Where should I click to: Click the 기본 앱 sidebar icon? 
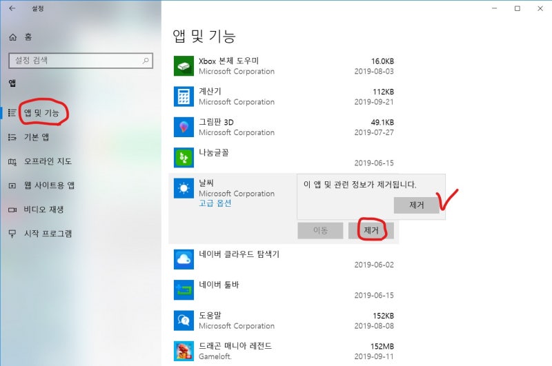click(x=12, y=137)
